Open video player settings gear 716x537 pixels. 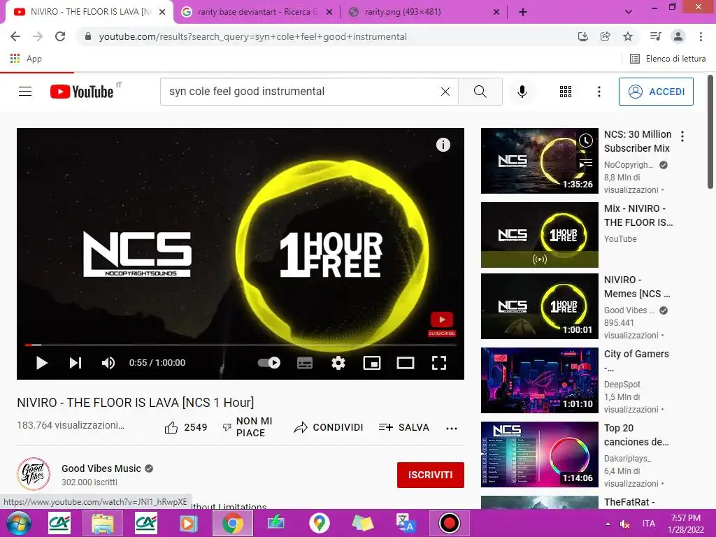click(x=338, y=363)
